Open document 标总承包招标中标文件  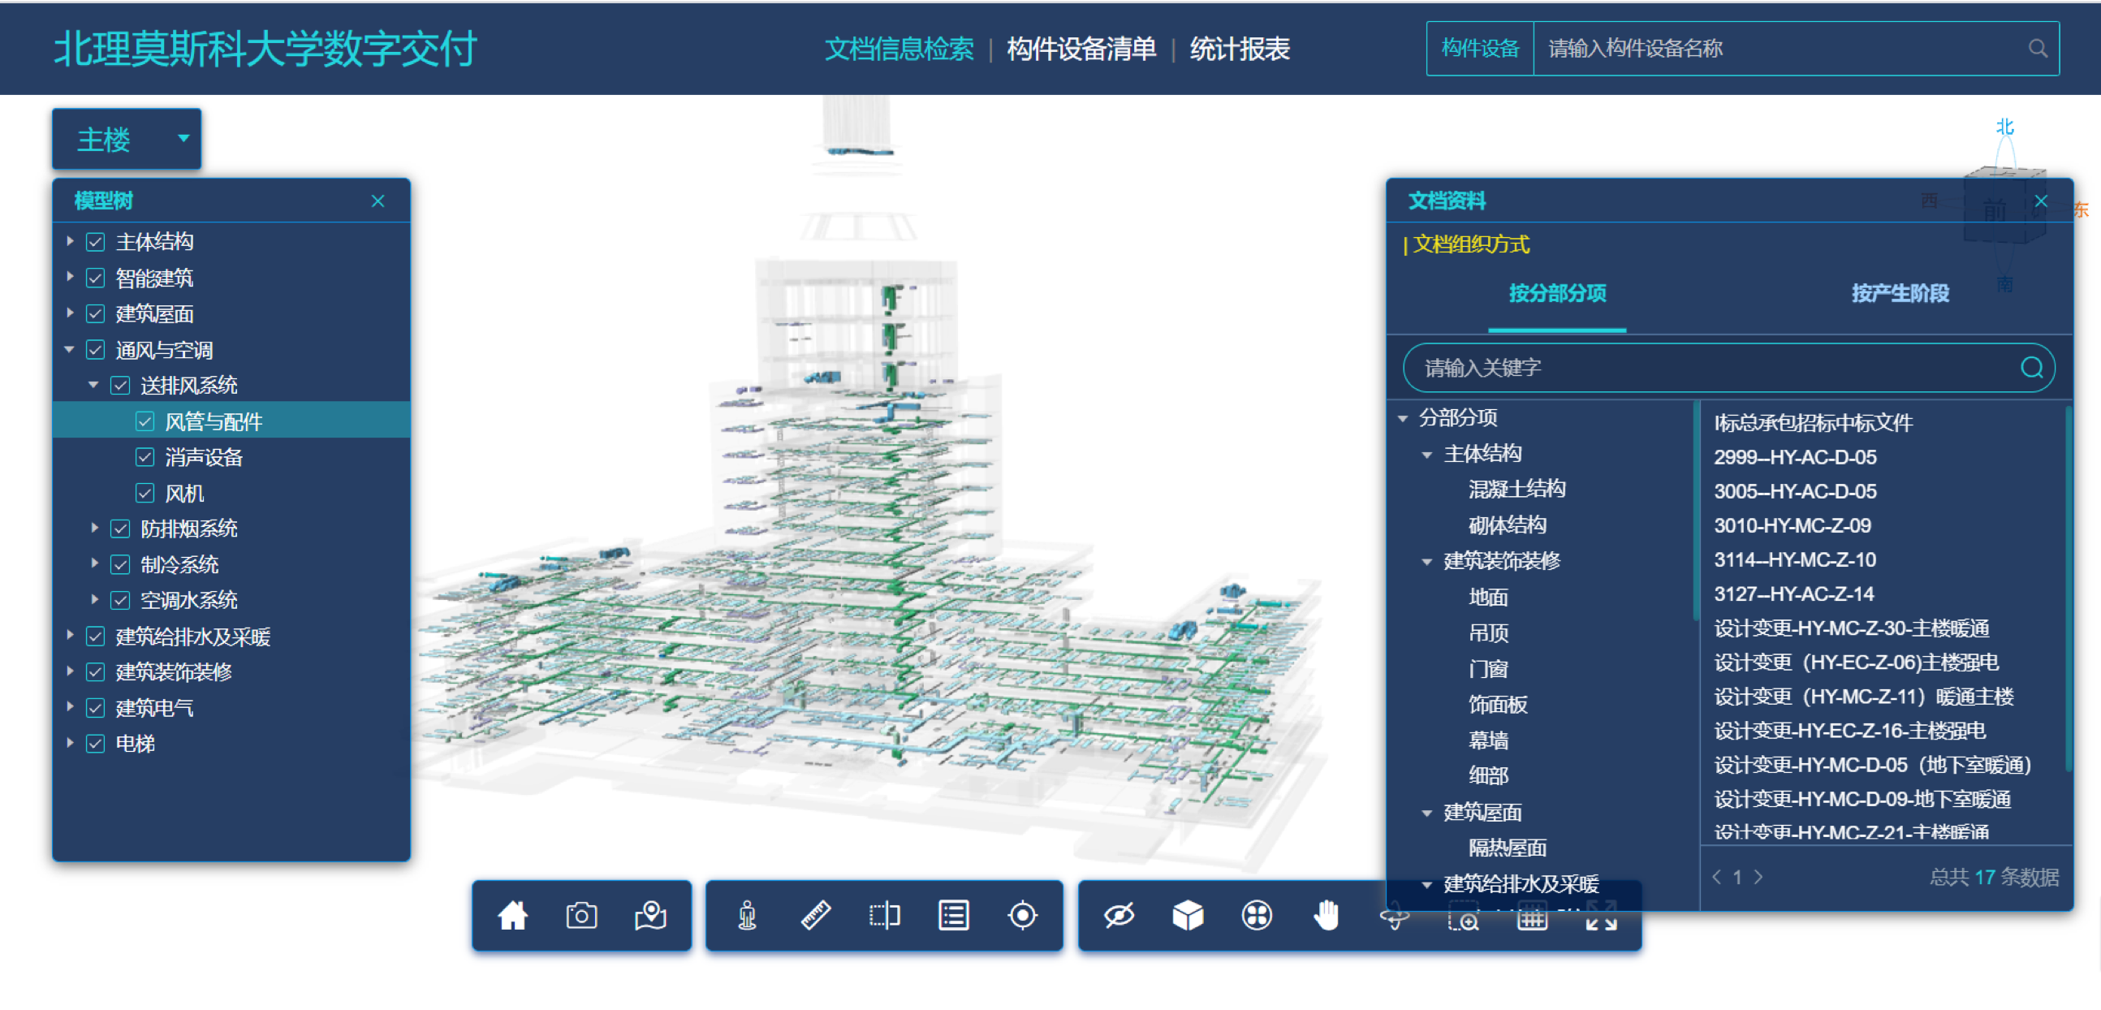(1813, 424)
